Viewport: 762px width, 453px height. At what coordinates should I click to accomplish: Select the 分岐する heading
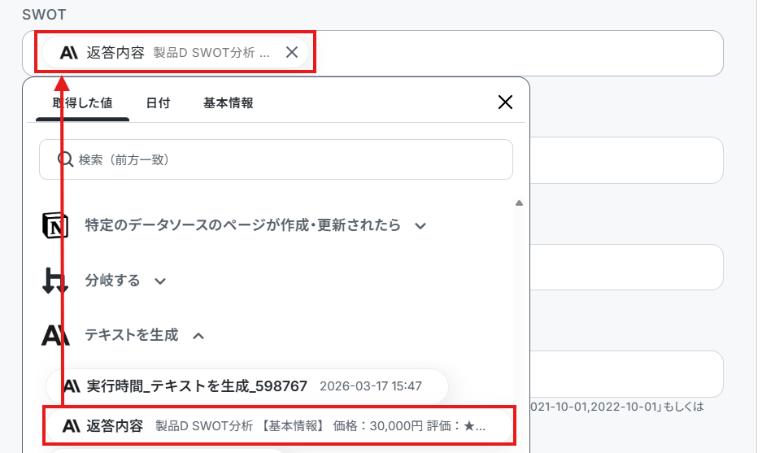(112, 281)
